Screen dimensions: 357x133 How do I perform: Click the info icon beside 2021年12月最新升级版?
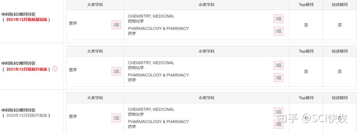coord(55,69)
